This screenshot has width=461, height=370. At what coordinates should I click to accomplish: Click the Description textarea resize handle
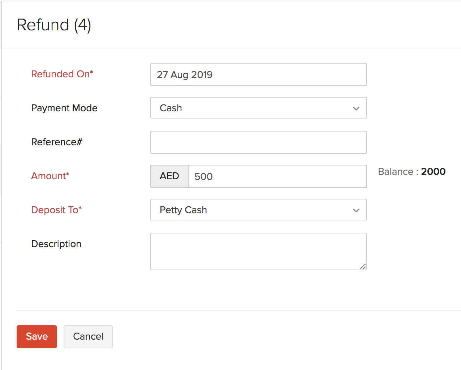point(363,267)
